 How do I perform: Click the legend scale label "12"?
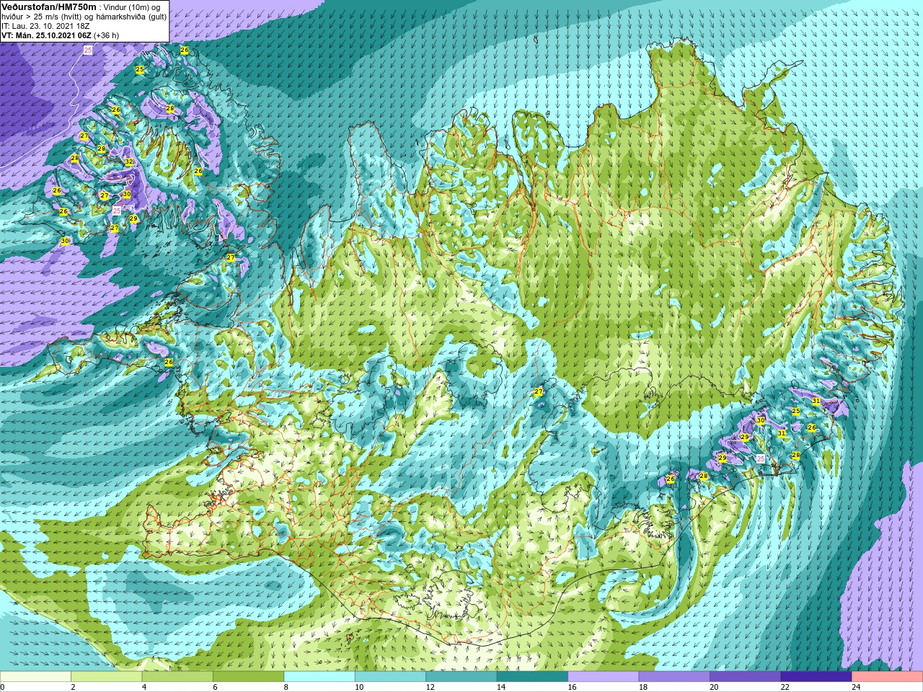pos(430,687)
